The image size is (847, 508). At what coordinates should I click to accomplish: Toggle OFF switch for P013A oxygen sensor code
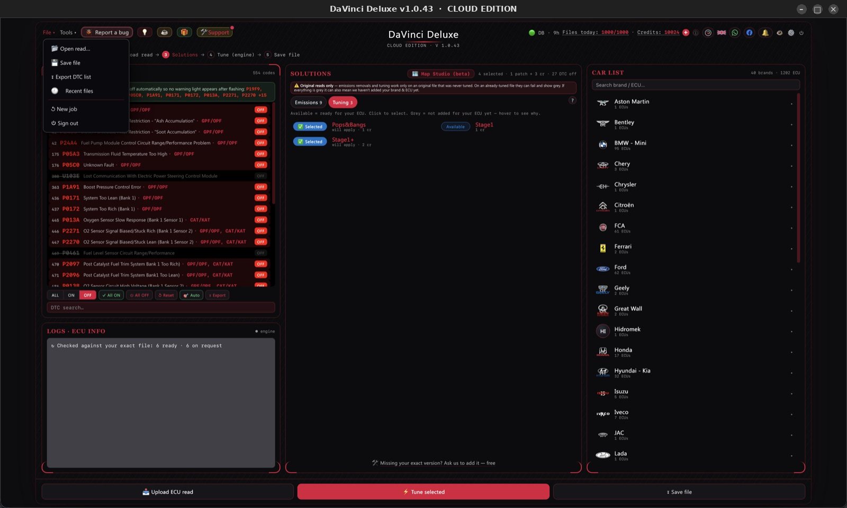click(x=260, y=220)
